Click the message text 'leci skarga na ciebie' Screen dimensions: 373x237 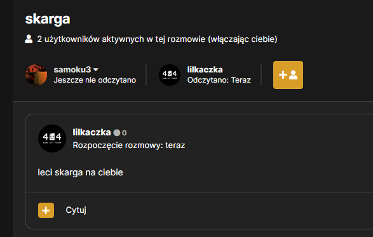click(x=81, y=172)
